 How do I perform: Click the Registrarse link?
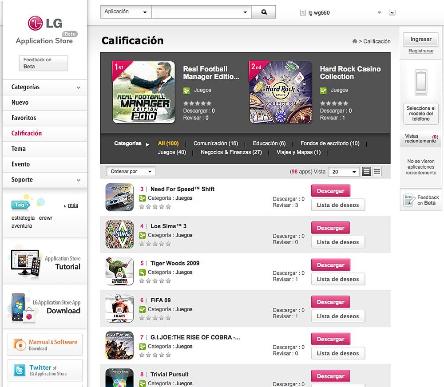pyautogui.click(x=421, y=51)
